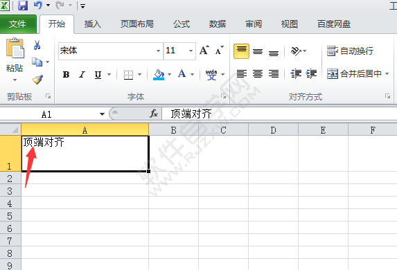Switch to the 数据 tab
This screenshot has width=397, height=270.
218,24
